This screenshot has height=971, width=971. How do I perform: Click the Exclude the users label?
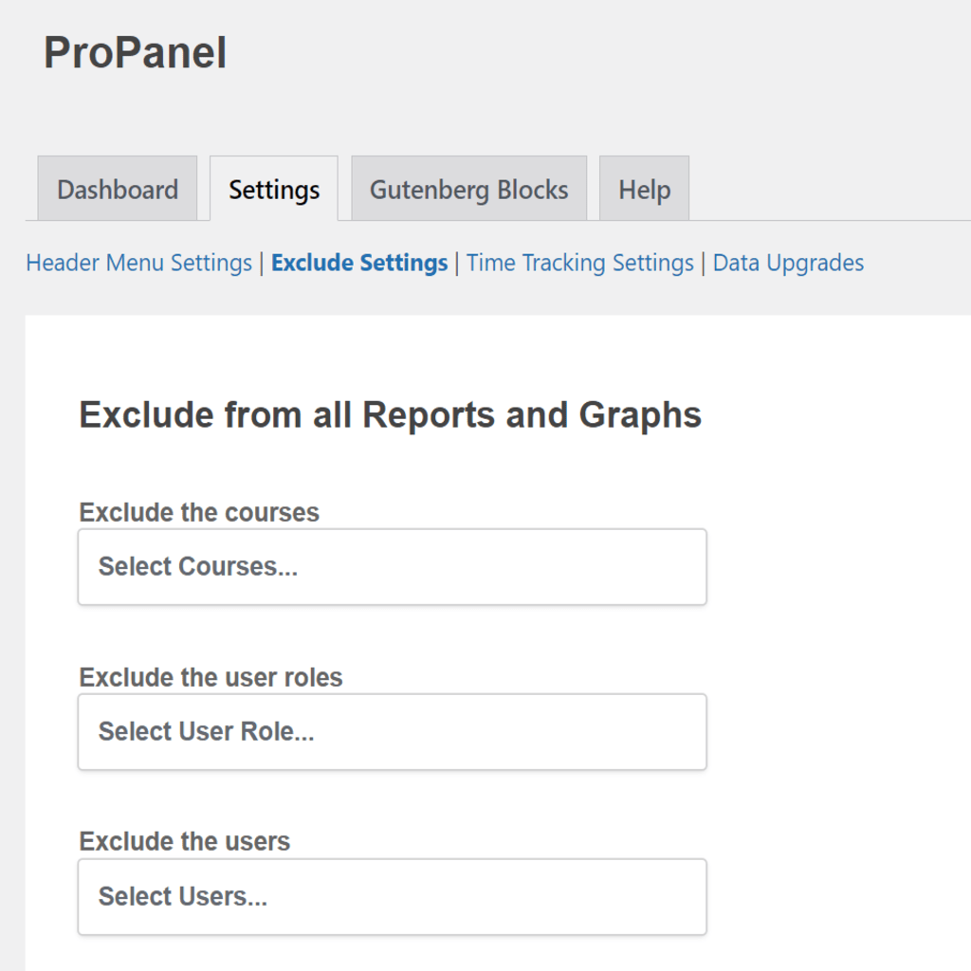coord(185,842)
